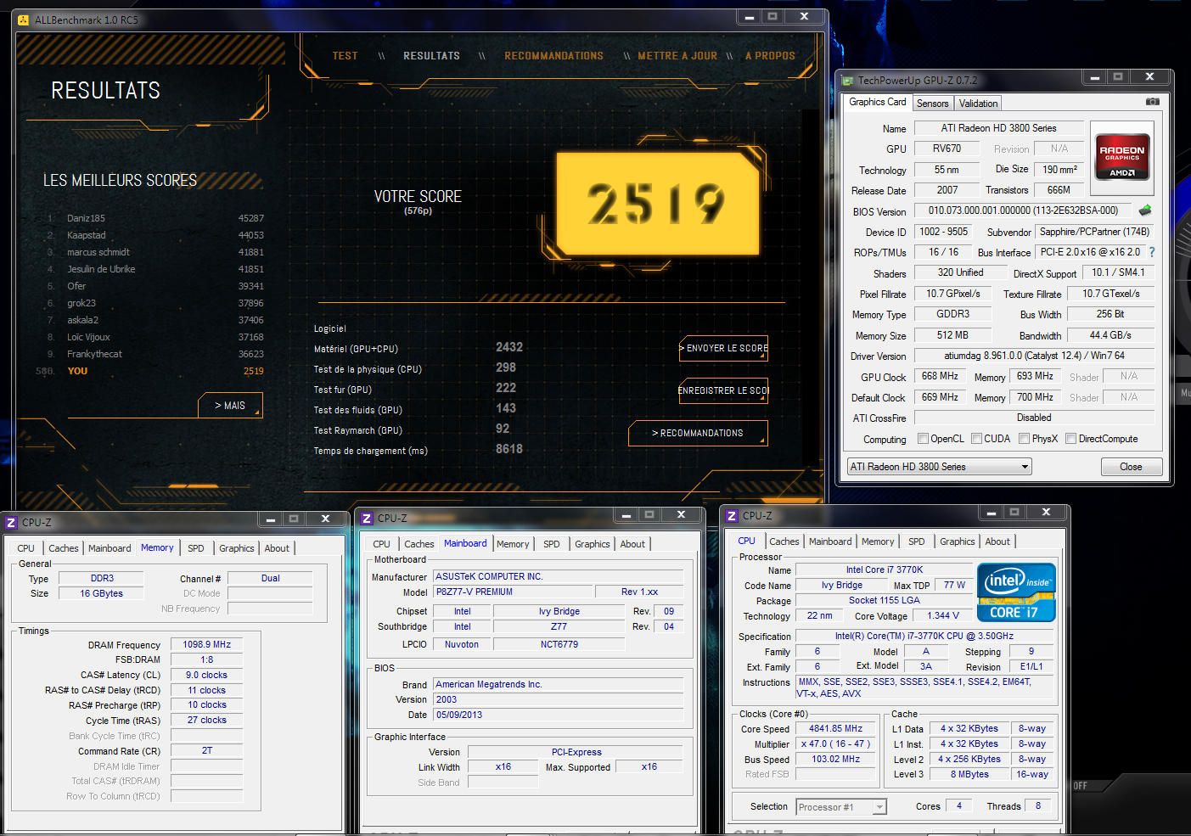1191x836 pixels.
Task: Click the Driver Version field in GPU-Z
Action: 1034,356
